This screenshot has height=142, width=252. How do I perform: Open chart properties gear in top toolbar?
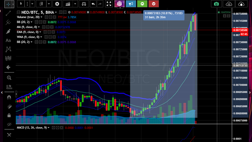57,4
